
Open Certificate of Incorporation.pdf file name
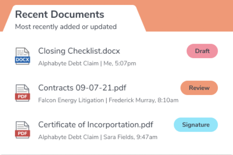point(96,125)
